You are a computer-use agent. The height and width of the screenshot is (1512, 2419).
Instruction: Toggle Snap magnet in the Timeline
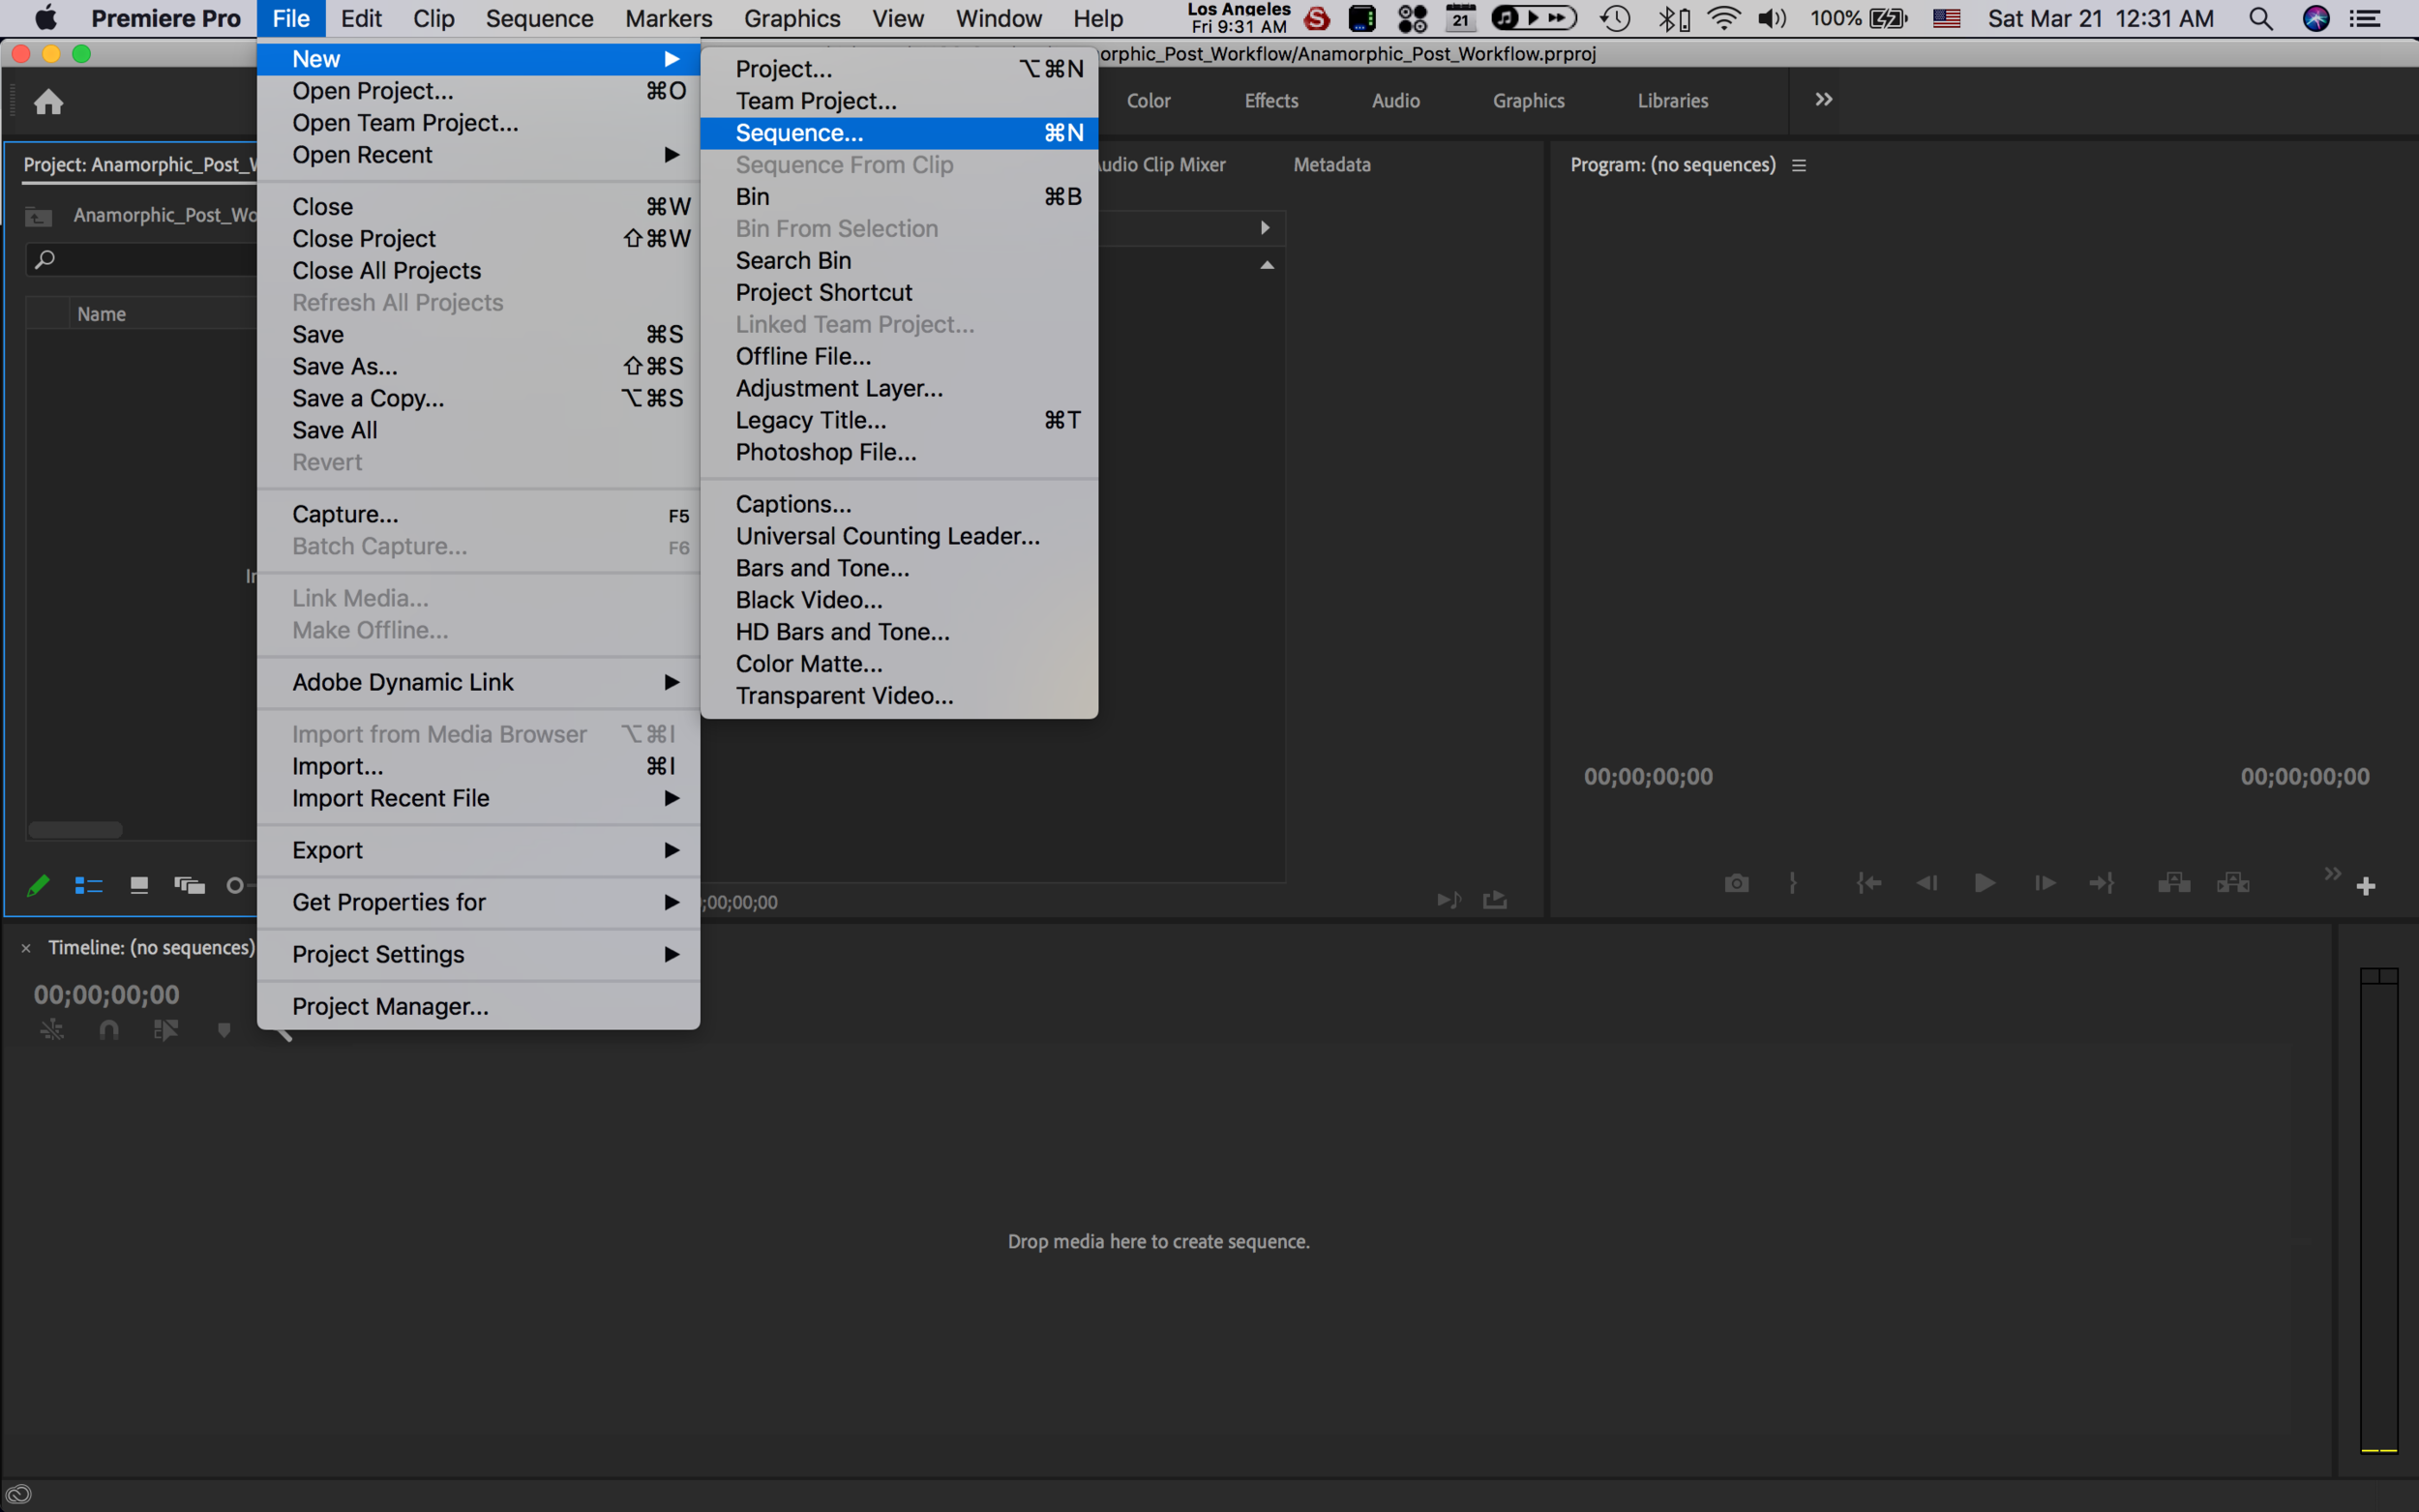click(109, 1029)
